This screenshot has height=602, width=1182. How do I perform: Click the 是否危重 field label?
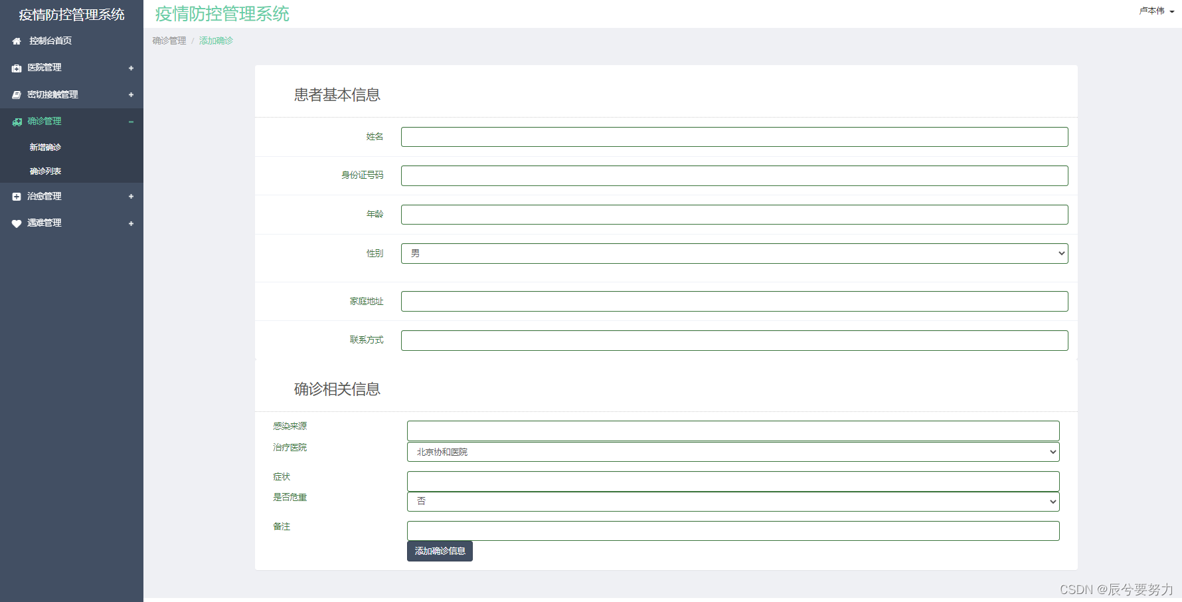click(x=290, y=497)
